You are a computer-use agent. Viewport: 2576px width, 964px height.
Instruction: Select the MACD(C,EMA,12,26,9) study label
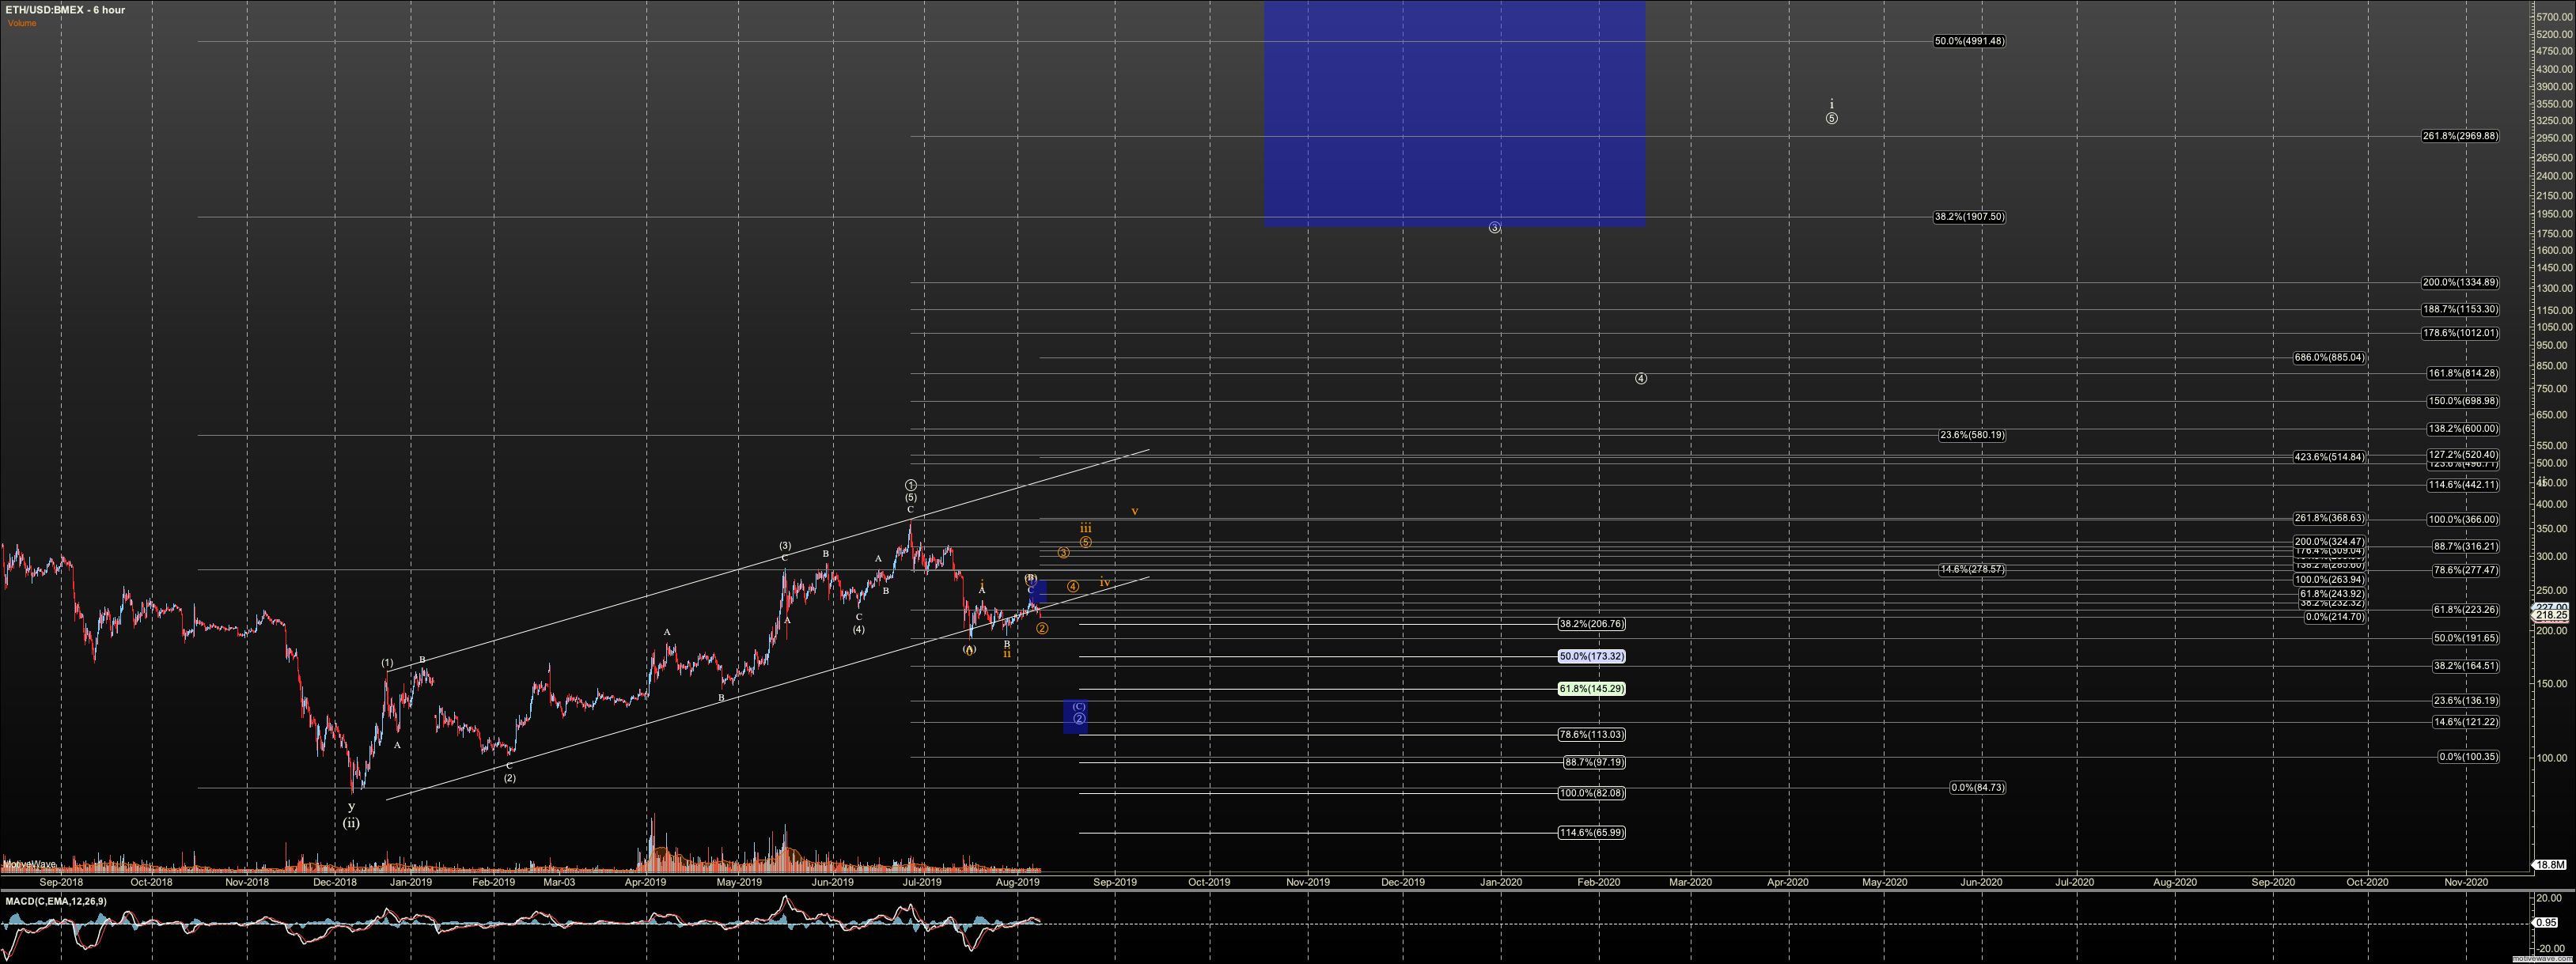(x=56, y=901)
